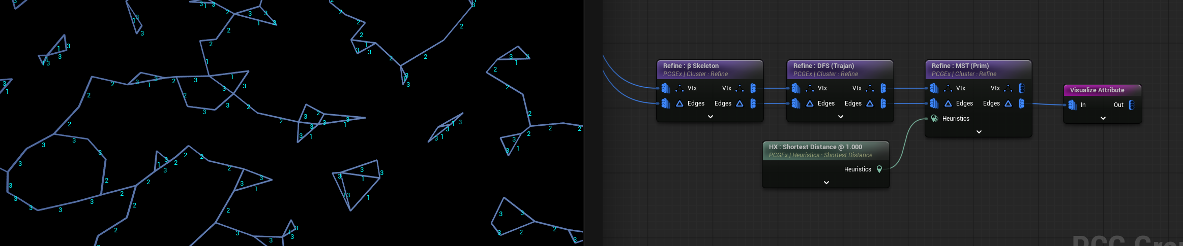Click Edges output pin on MST (Prim) node
1183x246 pixels.
click(x=1022, y=103)
